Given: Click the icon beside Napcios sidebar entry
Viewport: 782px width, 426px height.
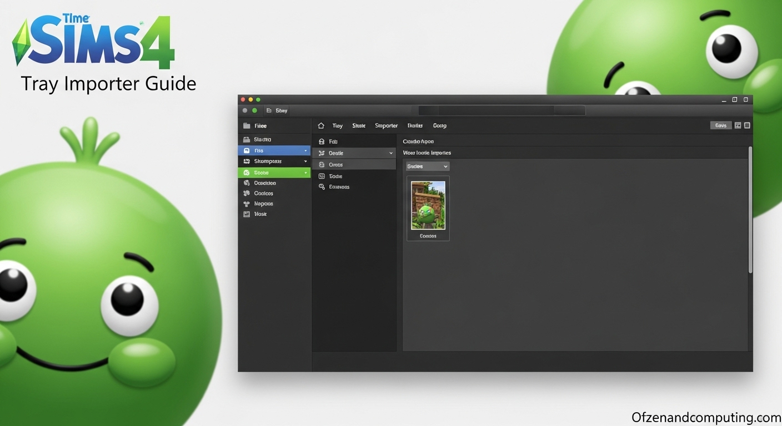Looking at the screenshot, I should click(247, 204).
